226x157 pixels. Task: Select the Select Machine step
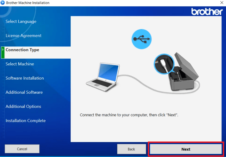coord(20,64)
